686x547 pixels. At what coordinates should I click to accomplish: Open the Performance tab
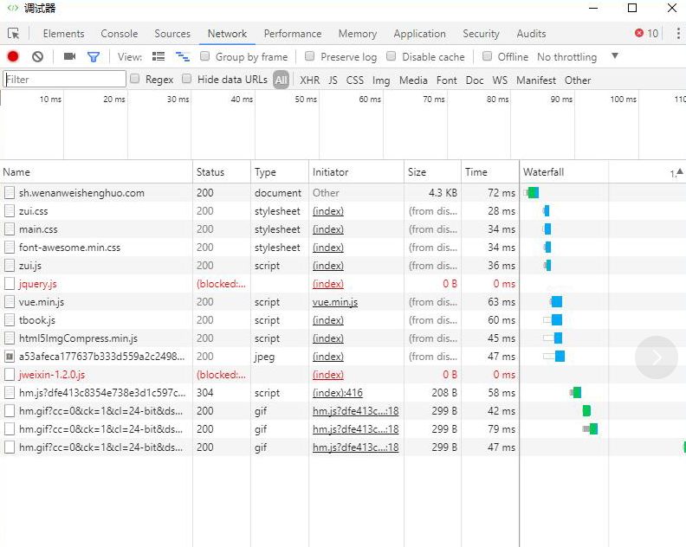coord(293,34)
